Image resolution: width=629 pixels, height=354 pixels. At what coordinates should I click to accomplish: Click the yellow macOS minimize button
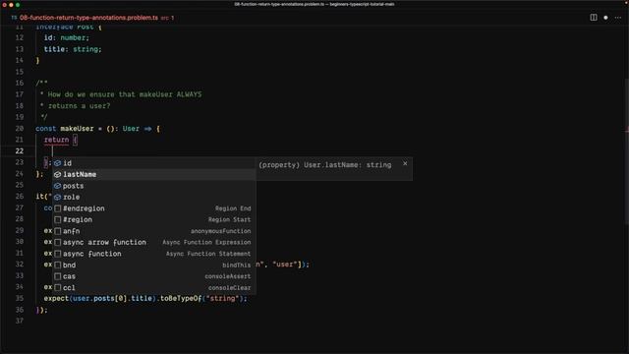point(11,5)
